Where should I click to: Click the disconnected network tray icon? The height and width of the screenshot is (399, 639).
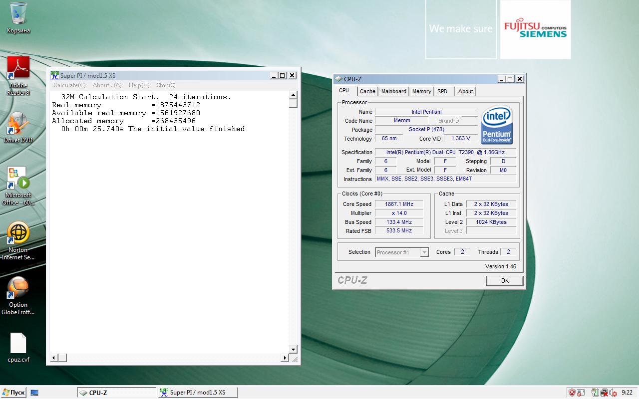[604, 393]
